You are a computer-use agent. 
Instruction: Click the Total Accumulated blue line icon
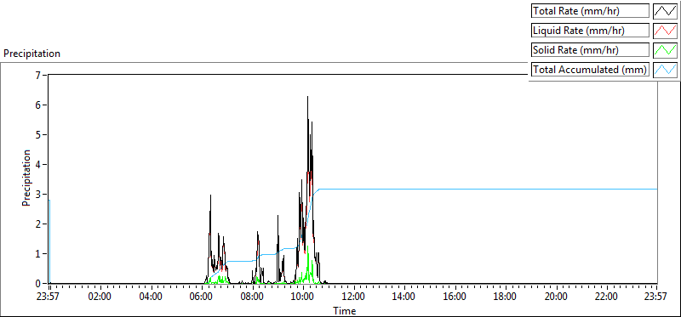[x=665, y=70]
